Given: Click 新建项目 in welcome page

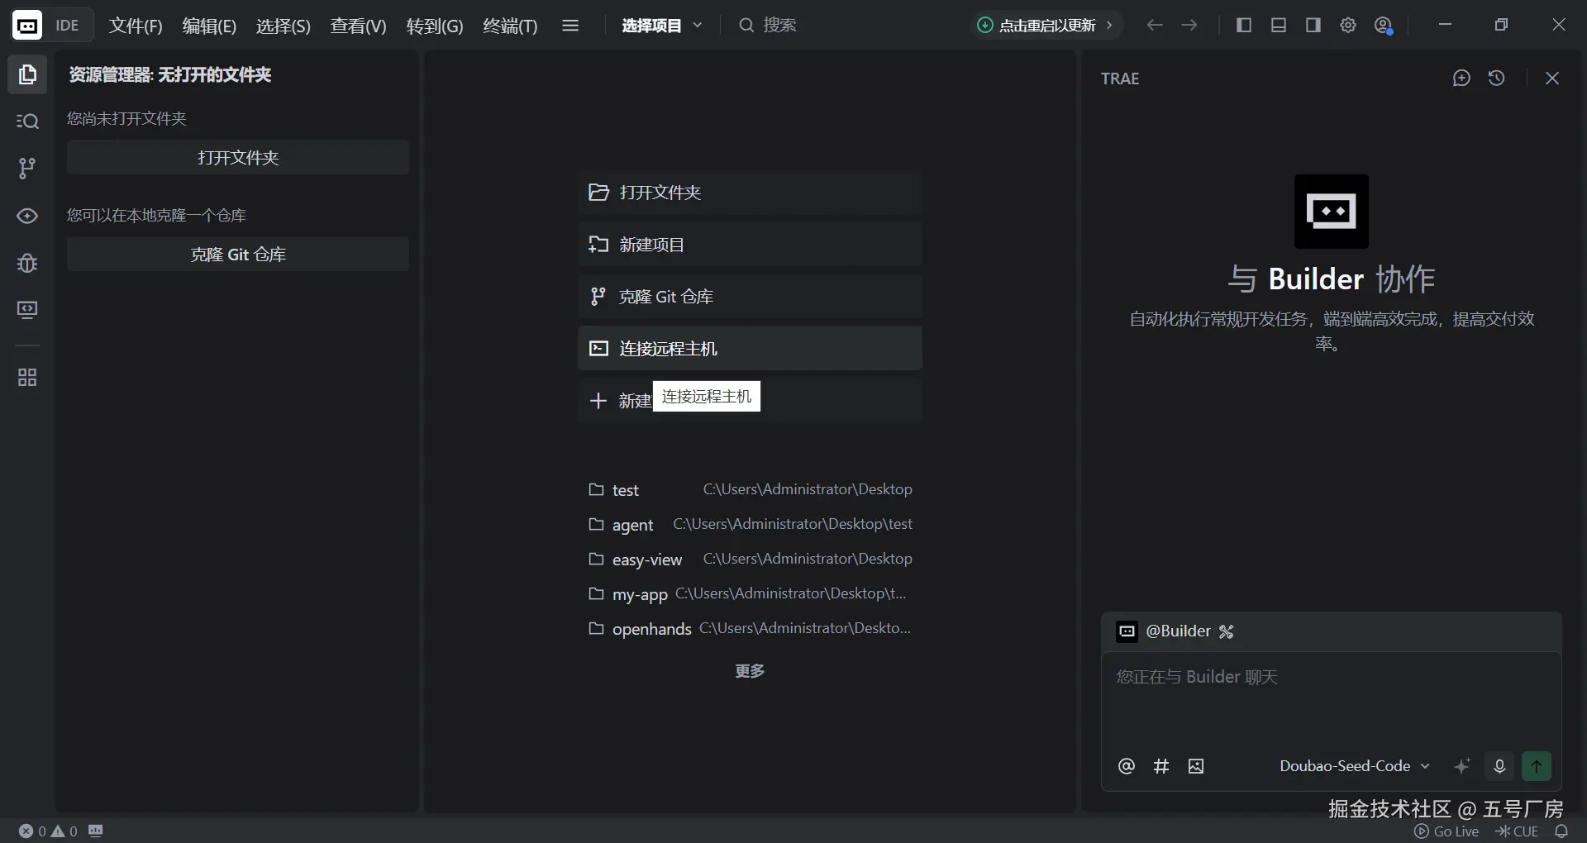Looking at the screenshot, I should pos(750,245).
